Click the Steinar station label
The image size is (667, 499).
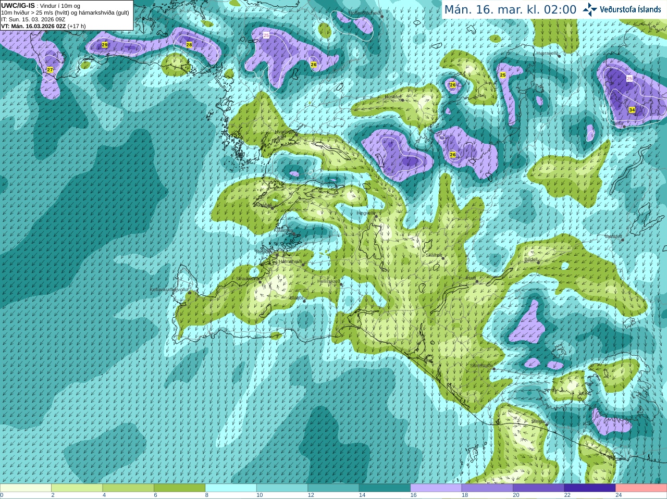point(538,421)
